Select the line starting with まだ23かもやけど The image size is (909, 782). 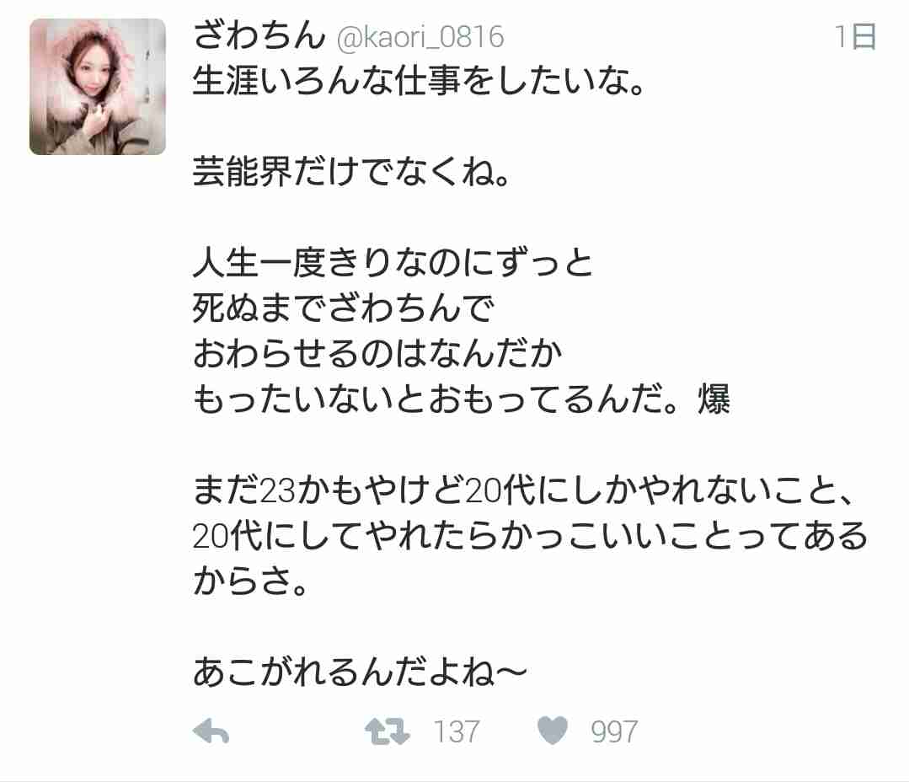pos(523,490)
